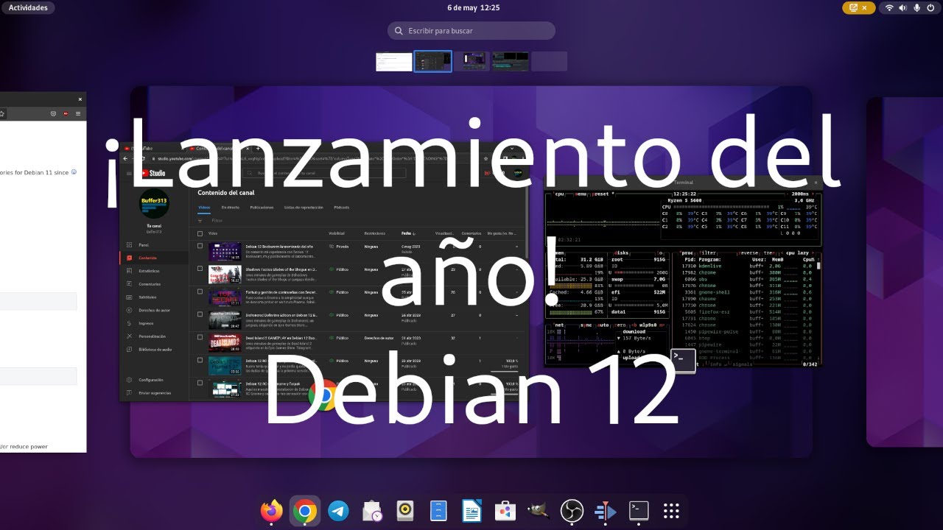Screen dimensions: 943x530
Task: Tick checkbox for Debian 12 Bookworm lanzamiento video
Action: pyautogui.click(x=200, y=247)
